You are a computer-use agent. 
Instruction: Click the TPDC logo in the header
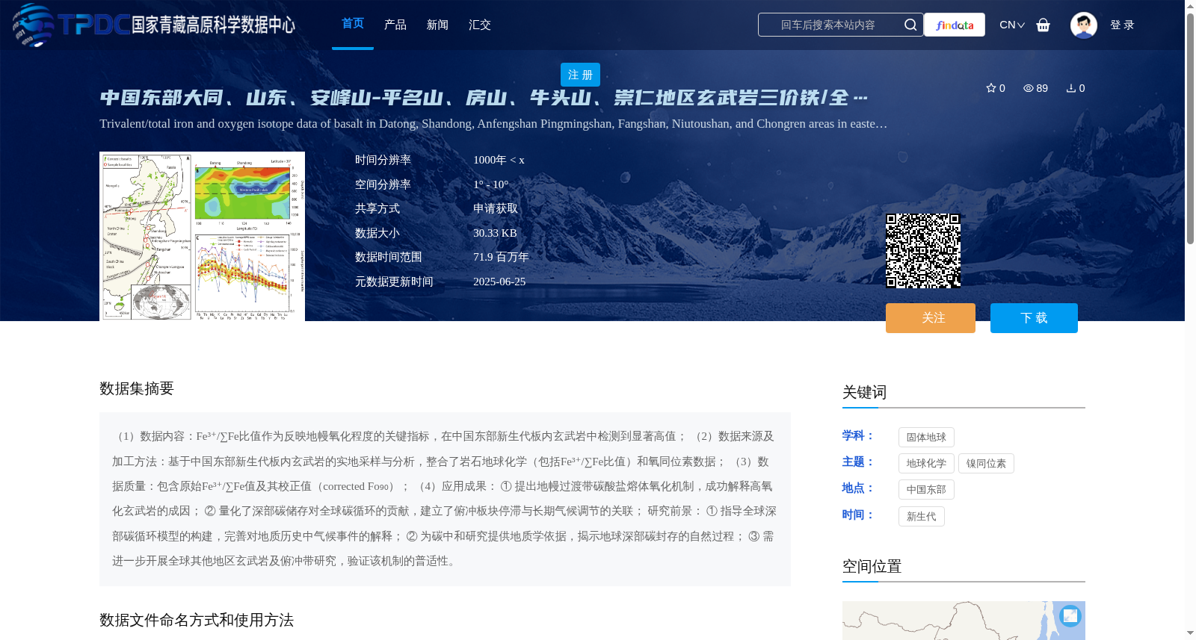[x=153, y=25]
